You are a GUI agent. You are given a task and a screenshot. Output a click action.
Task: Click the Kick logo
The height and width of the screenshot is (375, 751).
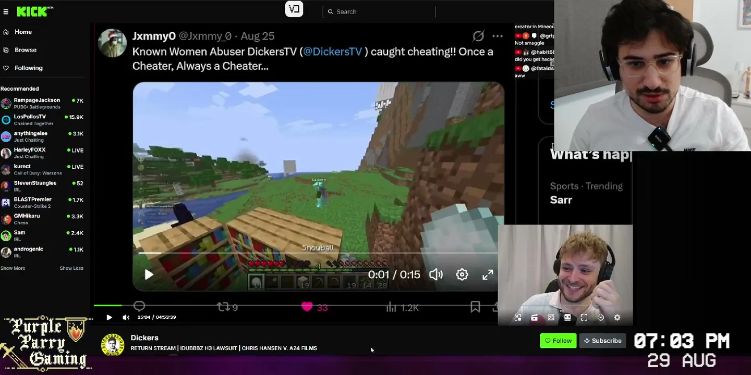[x=35, y=11]
